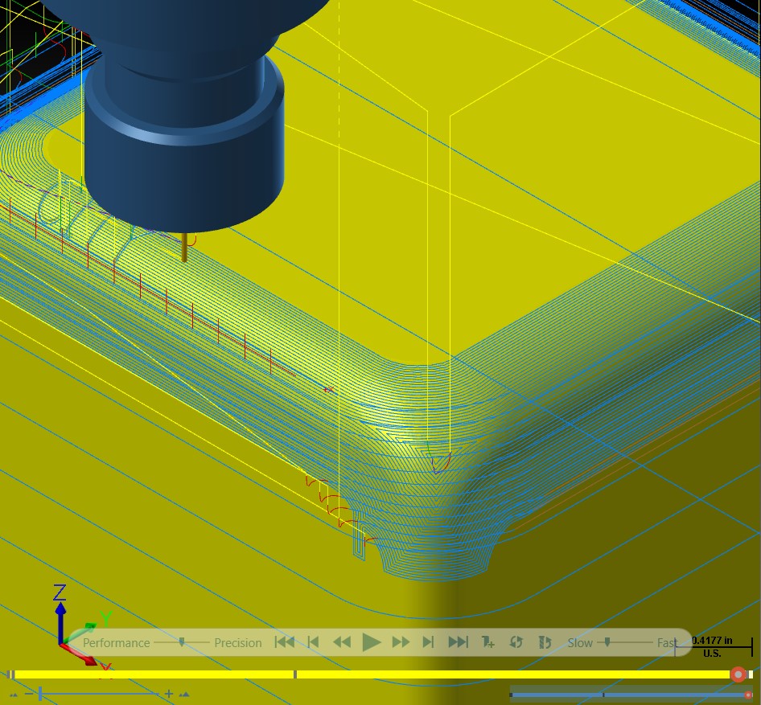Jump to the end of the simulation
The height and width of the screenshot is (705, 761).
coord(458,642)
